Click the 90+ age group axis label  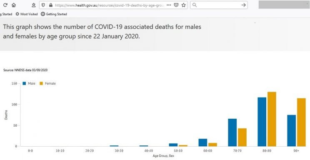pyautogui.click(x=296, y=151)
